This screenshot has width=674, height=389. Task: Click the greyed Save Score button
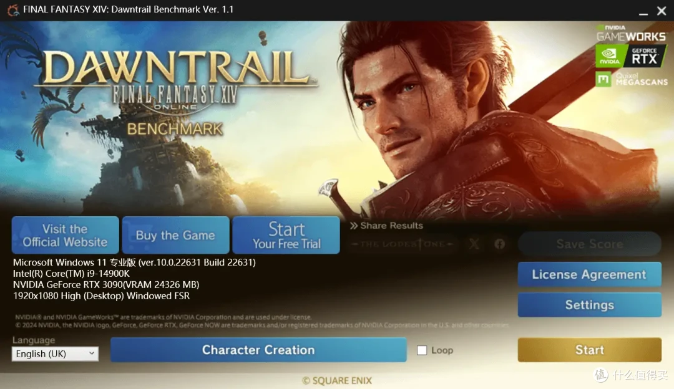click(589, 244)
